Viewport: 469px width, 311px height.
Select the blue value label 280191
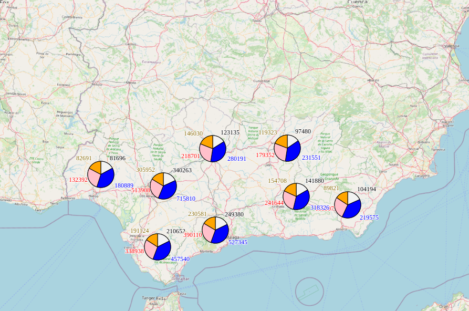click(236, 159)
